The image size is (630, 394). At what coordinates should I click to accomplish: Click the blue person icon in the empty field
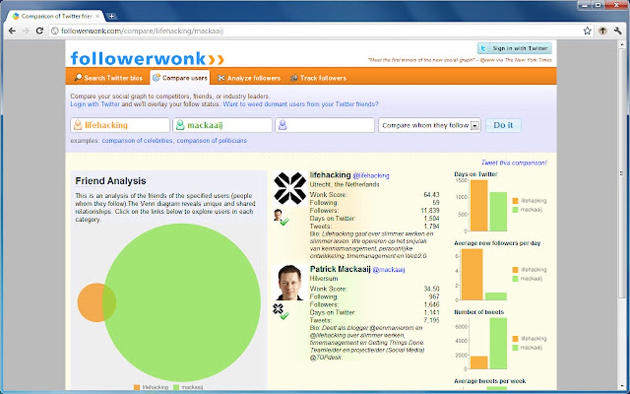coord(284,125)
